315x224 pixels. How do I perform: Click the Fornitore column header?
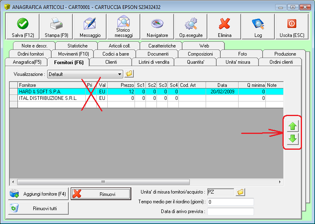click(52, 85)
